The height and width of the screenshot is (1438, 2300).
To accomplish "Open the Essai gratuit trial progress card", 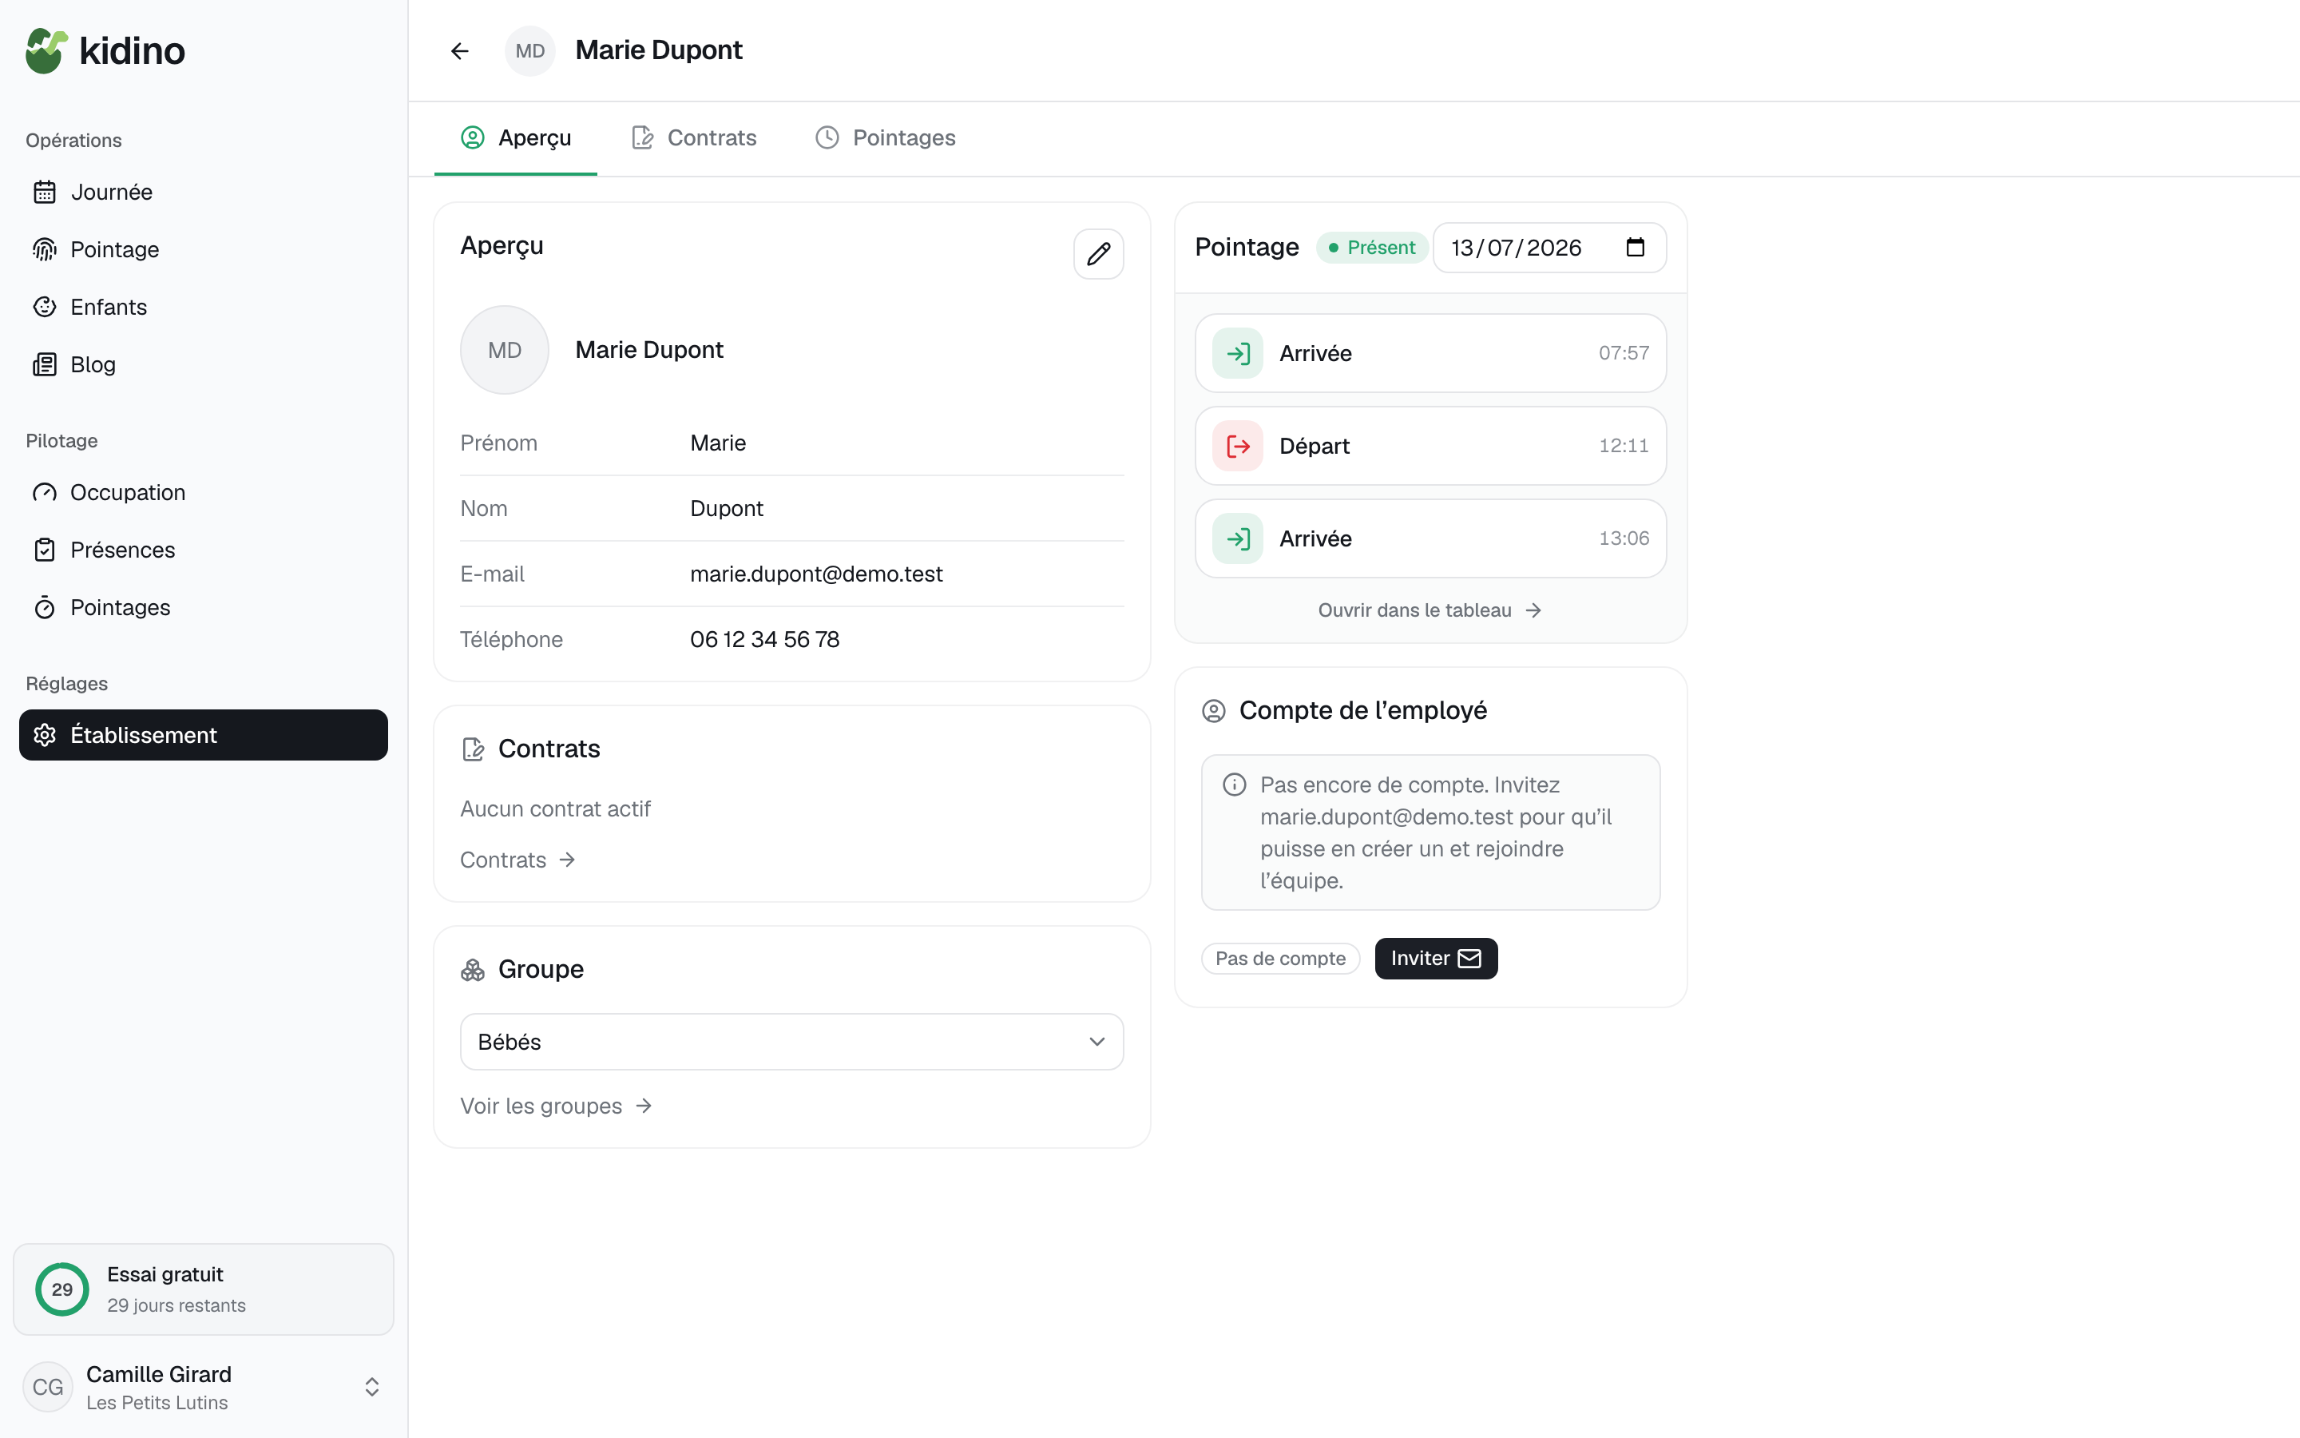I will [x=202, y=1289].
